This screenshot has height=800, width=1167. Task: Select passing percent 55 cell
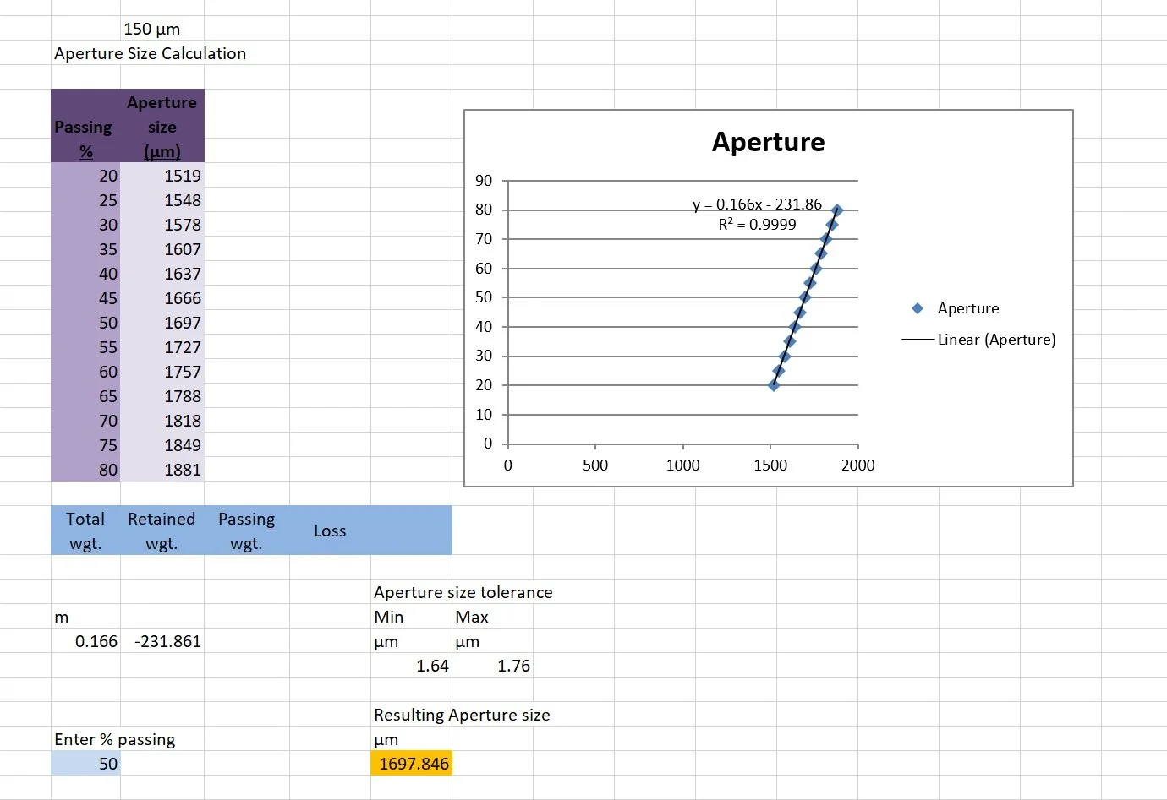point(85,347)
